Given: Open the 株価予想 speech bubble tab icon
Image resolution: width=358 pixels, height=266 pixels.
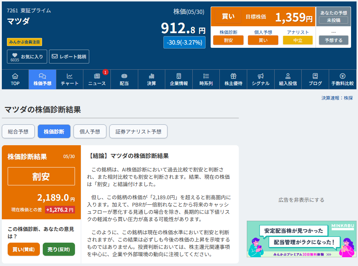Looking at the screenshot, I should (42, 76).
